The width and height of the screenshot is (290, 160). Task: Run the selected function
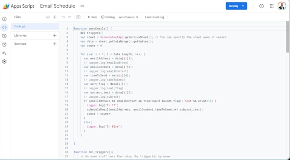tap(92, 17)
